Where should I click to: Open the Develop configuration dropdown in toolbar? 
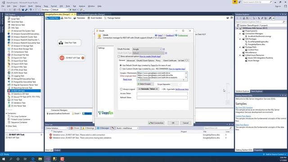[x=46, y=10]
